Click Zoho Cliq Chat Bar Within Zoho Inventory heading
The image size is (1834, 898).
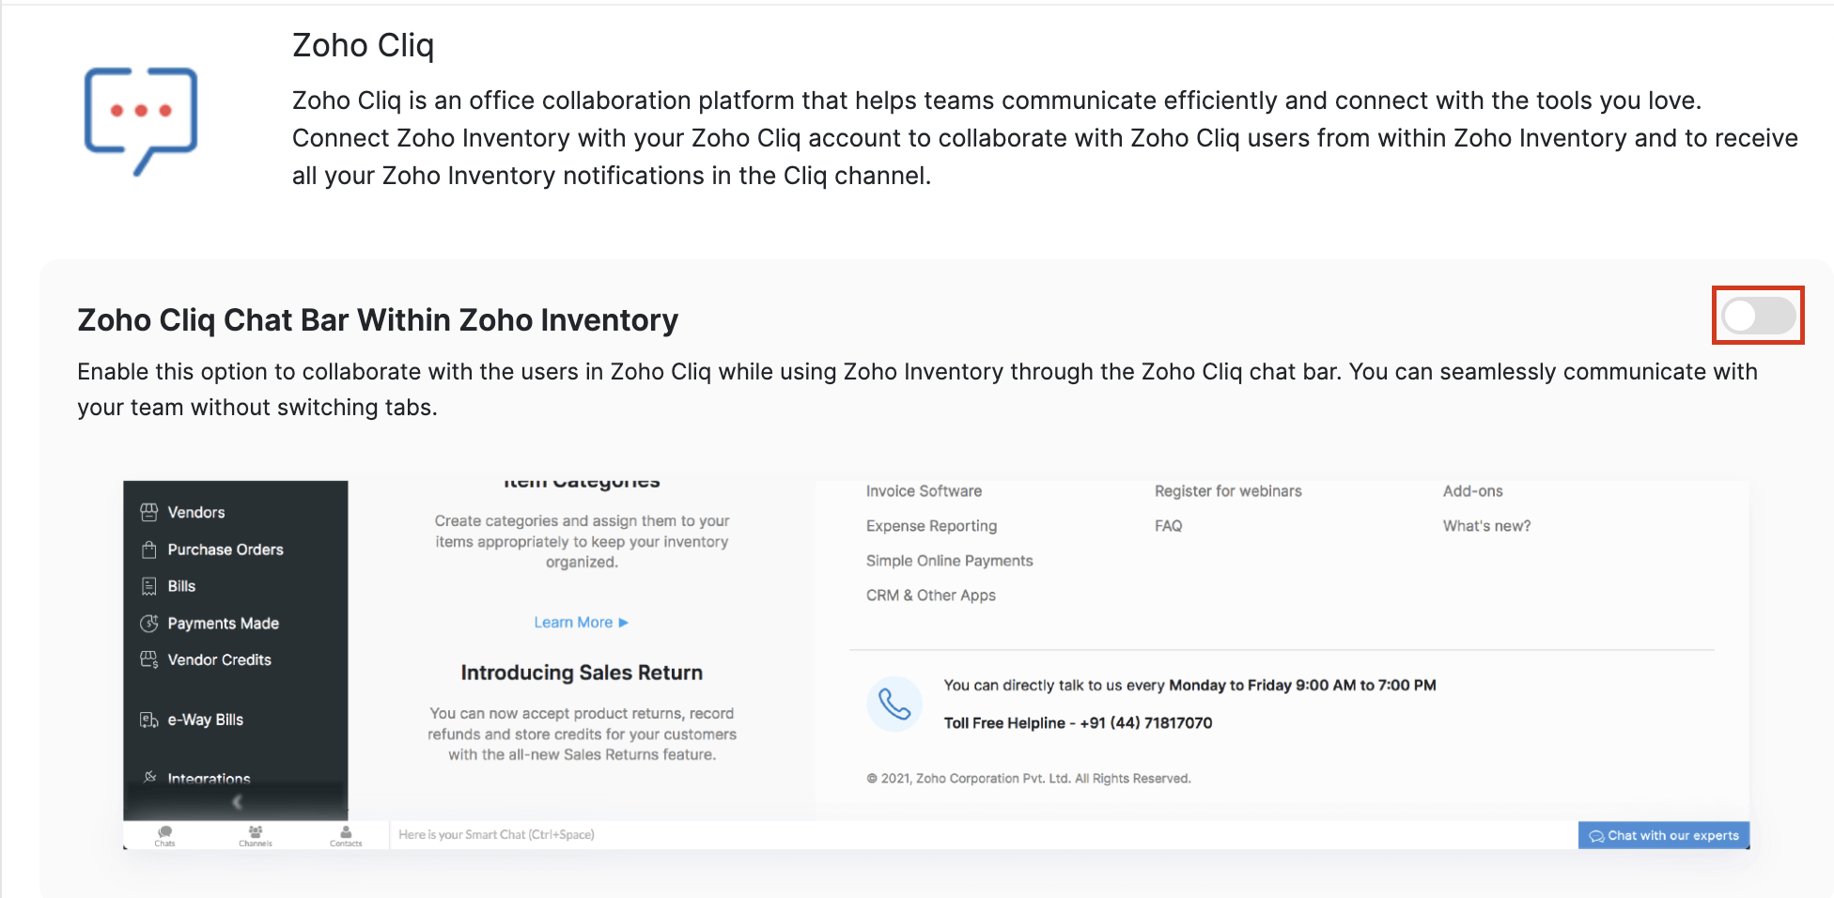(x=378, y=320)
